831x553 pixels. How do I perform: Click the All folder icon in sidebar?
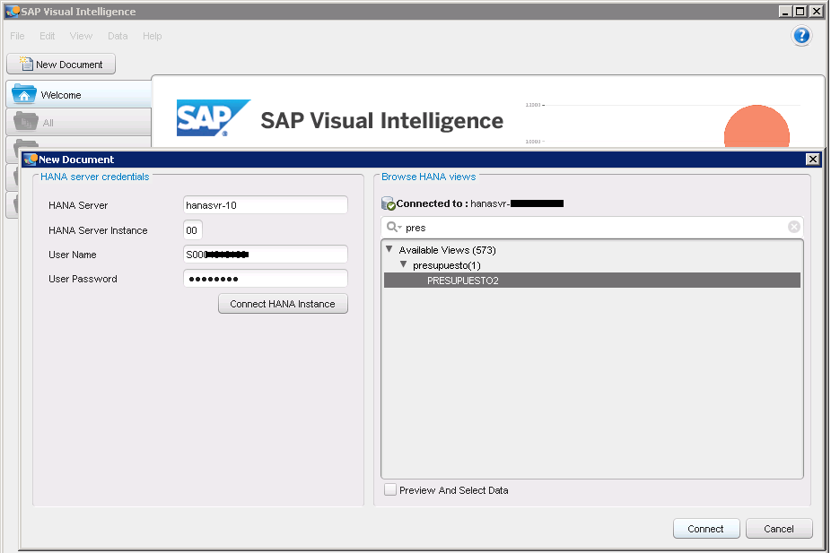point(24,122)
